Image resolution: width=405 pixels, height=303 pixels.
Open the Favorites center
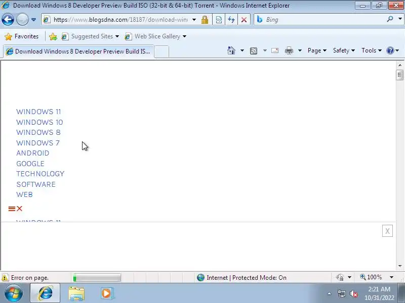21,36
